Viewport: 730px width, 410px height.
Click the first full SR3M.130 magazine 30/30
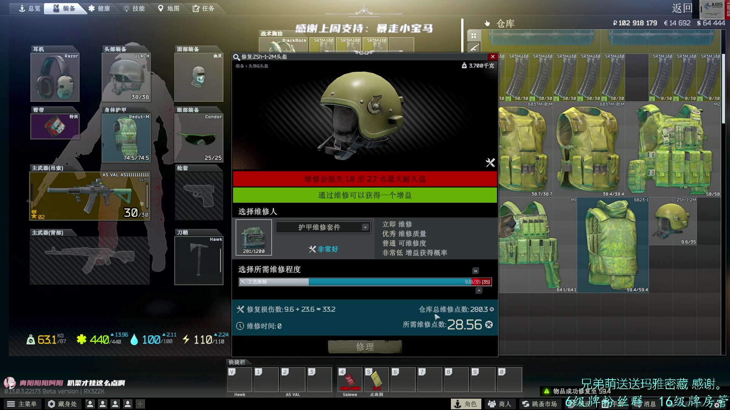tap(517, 77)
